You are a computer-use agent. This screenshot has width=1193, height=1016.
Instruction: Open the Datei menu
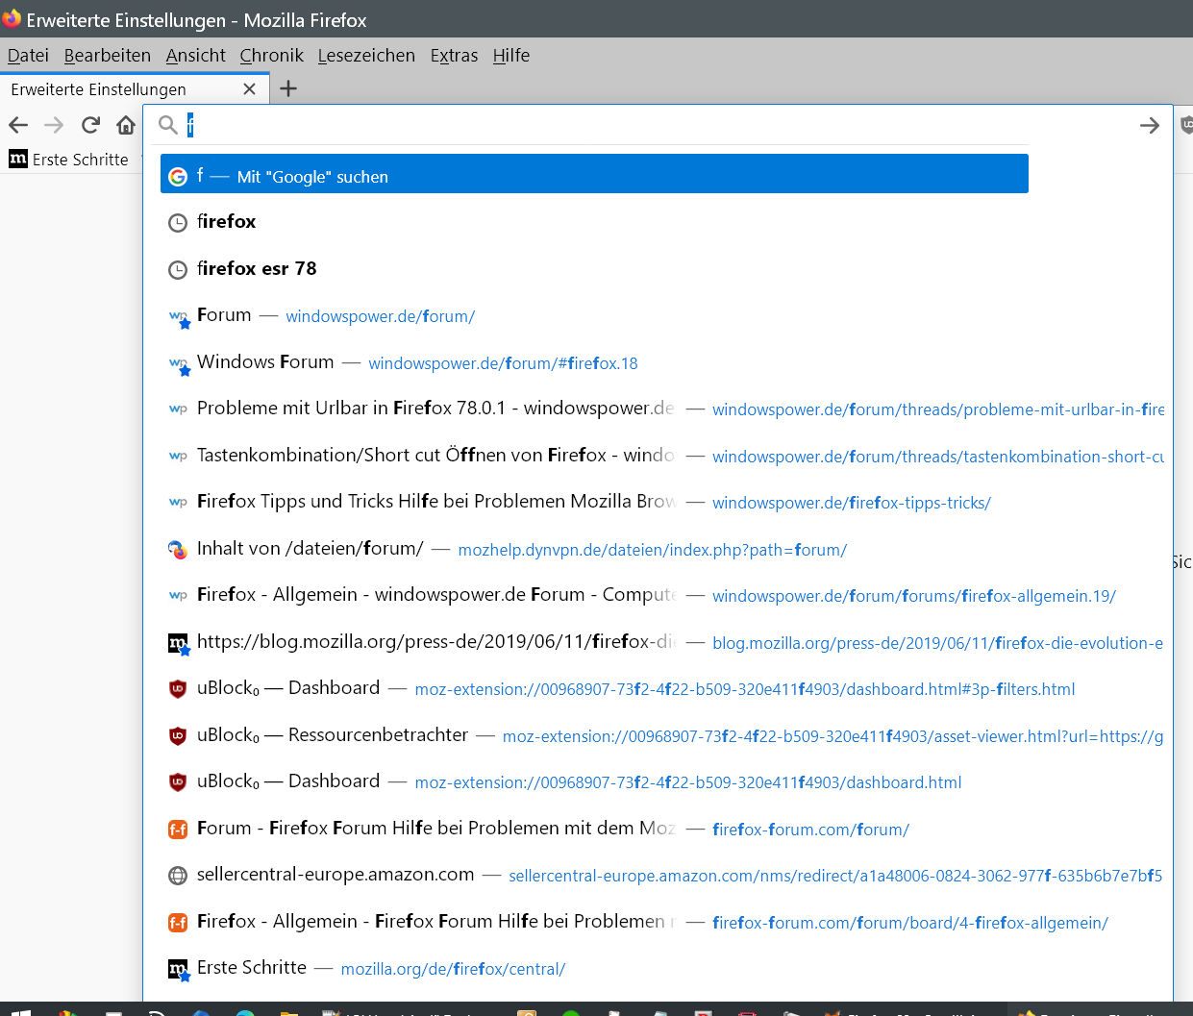pyautogui.click(x=28, y=56)
